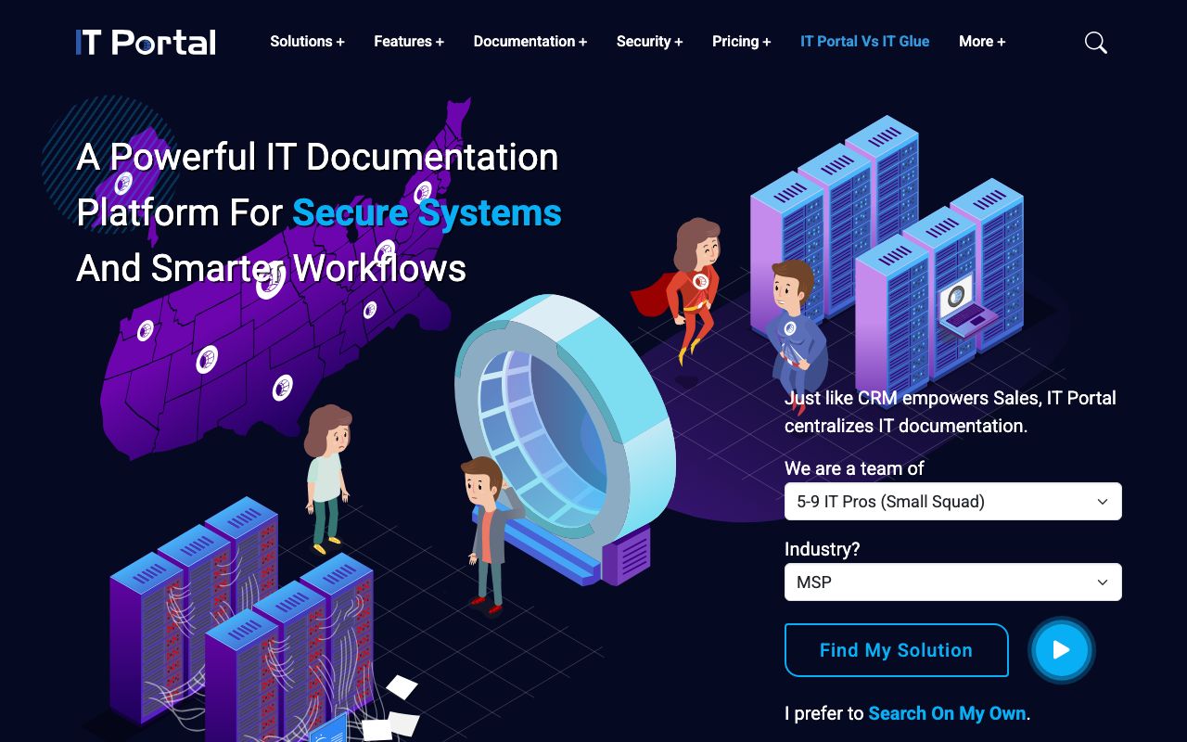The height and width of the screenshot is (742, 1187).
Task: Open the search magnifier icon
Action: [1095, 42]
